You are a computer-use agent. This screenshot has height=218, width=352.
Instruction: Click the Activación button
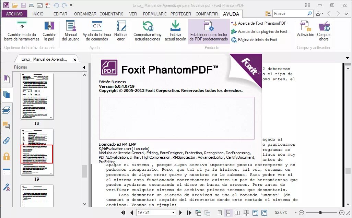pyautogui.click(x=305, y=29)
